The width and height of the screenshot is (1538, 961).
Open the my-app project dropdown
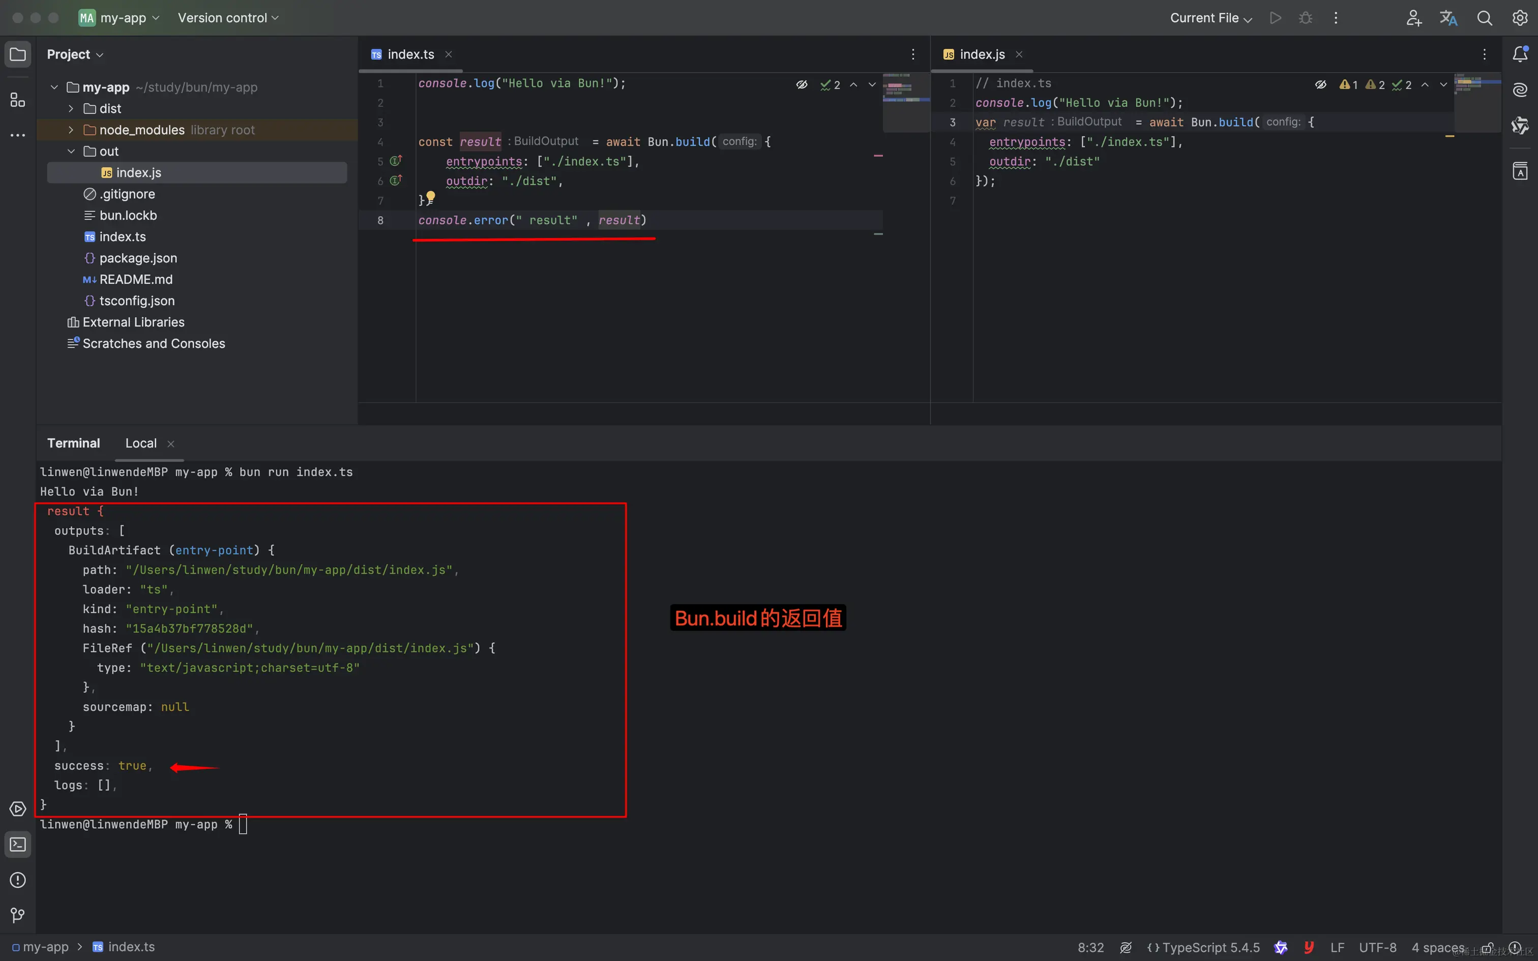pos(120,18)
